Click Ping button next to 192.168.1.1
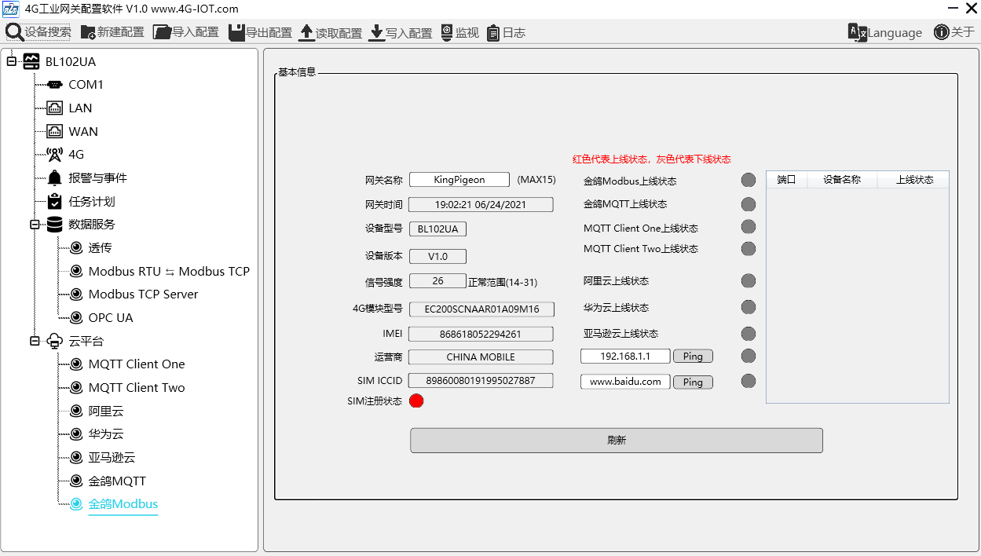 coord(693,357)
